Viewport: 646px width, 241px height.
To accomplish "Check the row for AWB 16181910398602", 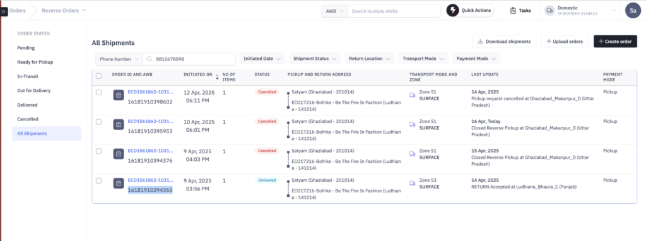I will point(99,92).
